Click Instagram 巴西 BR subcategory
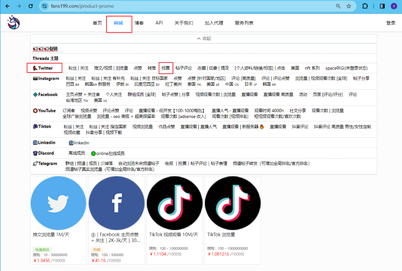This screenshot has width=402, height=271. 73,84
